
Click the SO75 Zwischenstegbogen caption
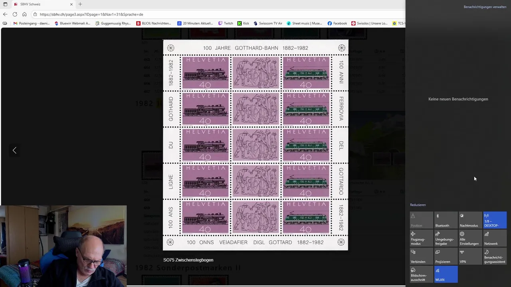pyautogui.click(x=188, y=260)
